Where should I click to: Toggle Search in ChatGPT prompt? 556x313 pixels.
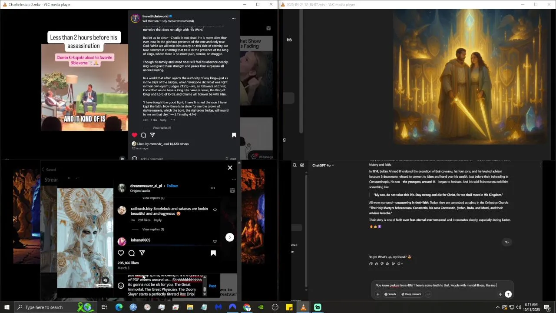click(x=390, y=294)
